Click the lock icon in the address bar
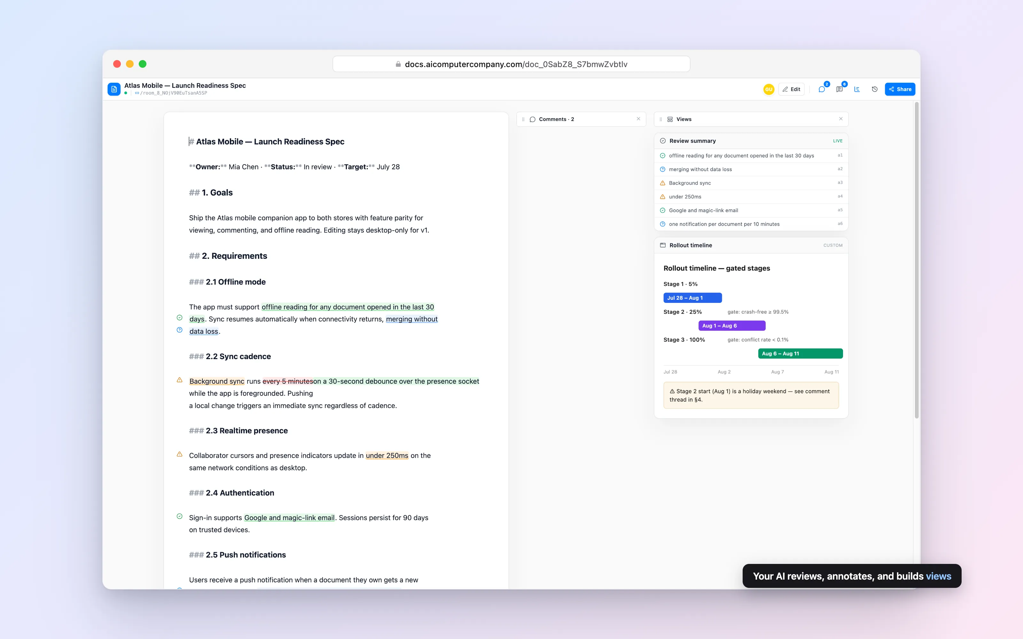The image size is (1023, 639). pos(398,64)
